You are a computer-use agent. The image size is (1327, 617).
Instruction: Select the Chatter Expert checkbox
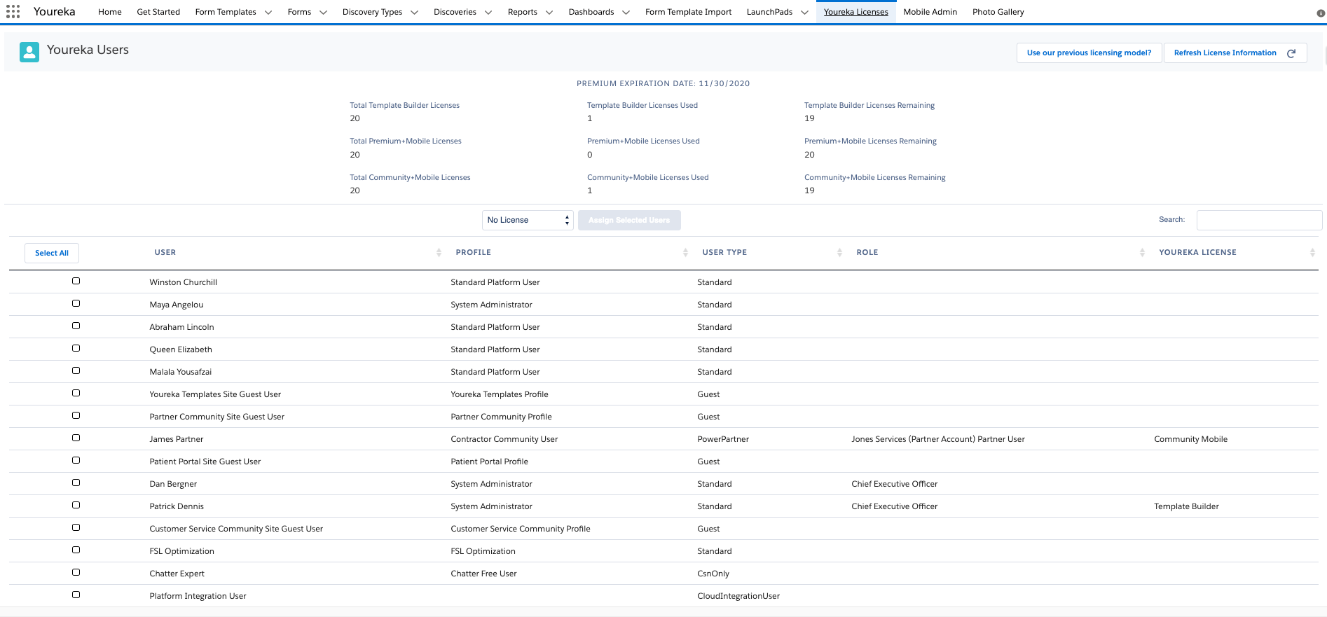[x=76, y=572]
